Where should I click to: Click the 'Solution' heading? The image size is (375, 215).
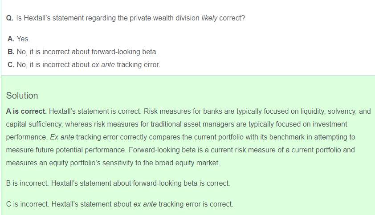tap(22, 96)
